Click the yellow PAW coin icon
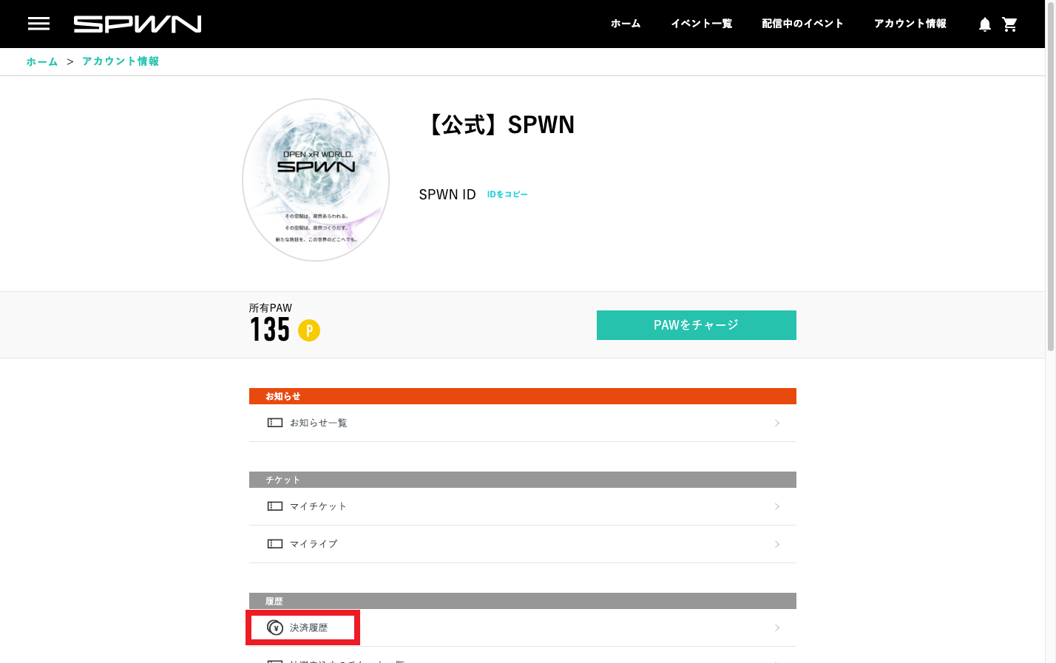Viewport: 1056px width, 663px height. coord(309,330)
